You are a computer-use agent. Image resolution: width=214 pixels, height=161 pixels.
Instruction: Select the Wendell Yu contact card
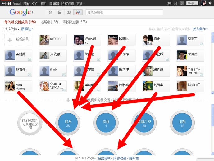coord(87,40)
